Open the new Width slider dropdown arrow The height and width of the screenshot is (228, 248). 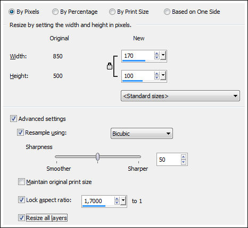pyautogui.click(x=163, y=56)
